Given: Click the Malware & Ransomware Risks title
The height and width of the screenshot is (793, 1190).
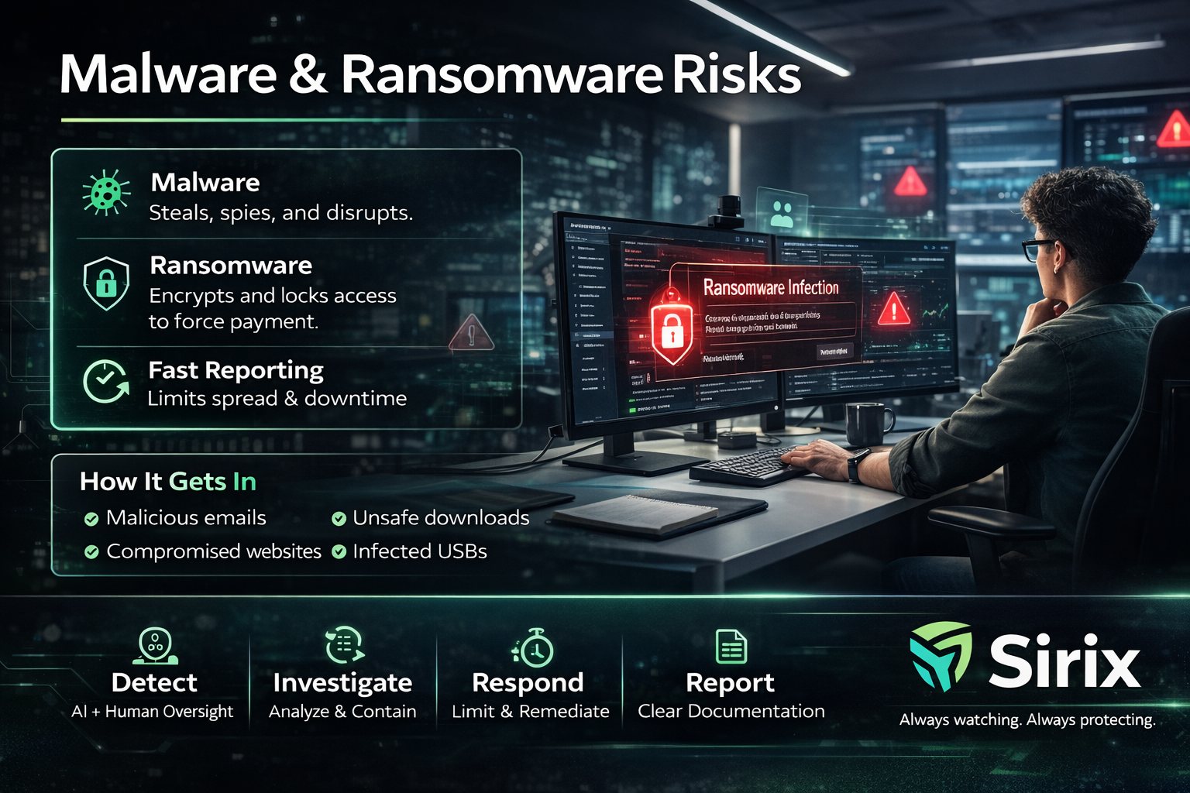Looking at the screenshot, I should click(430, 74).
